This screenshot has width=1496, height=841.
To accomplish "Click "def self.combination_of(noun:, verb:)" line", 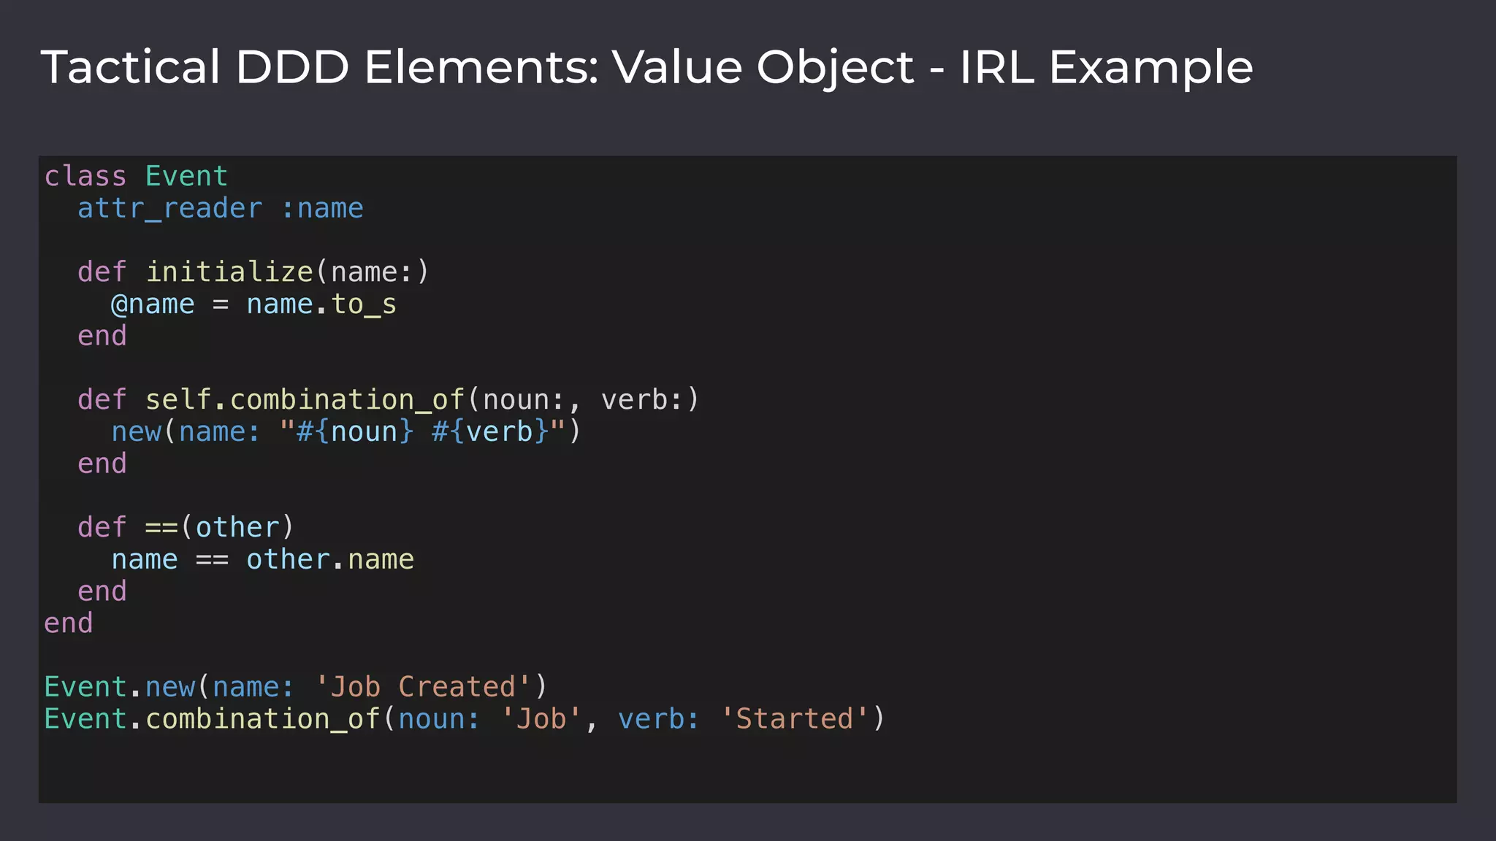I will coord(389,400).
